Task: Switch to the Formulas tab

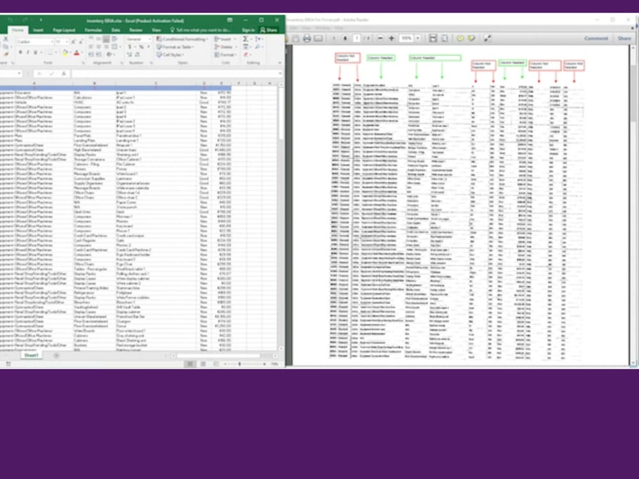Action: [x=93, y=30]
